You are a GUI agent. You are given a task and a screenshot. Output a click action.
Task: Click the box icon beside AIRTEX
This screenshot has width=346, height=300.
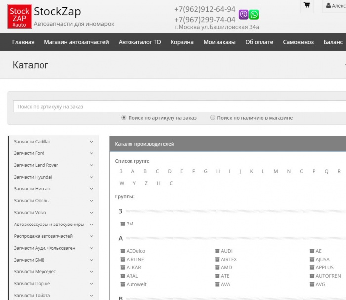(217, 259)
